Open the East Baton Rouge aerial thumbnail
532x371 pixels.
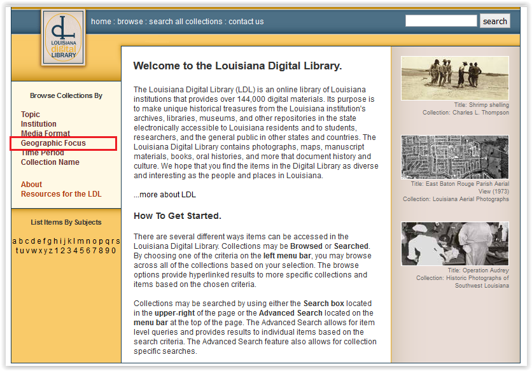point(454,157)
